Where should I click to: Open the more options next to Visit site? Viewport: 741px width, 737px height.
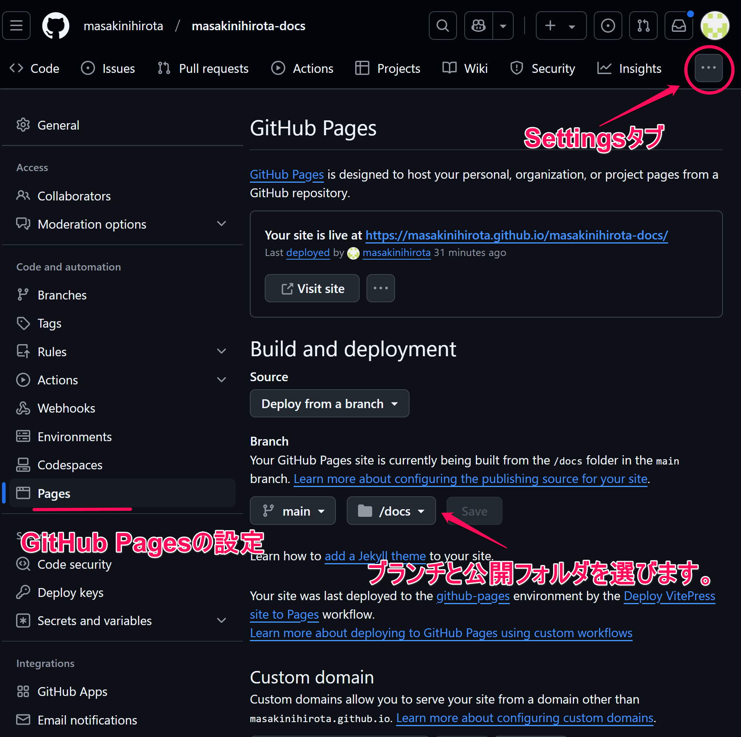tap(380, 288)
